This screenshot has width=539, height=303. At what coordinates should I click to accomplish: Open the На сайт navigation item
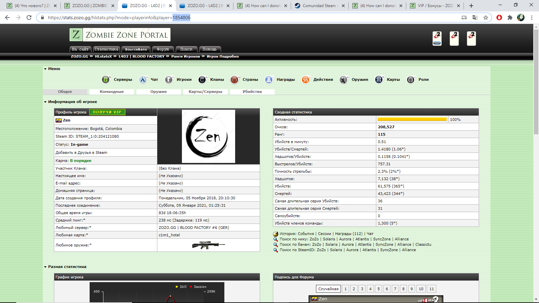tap(80, 49)
